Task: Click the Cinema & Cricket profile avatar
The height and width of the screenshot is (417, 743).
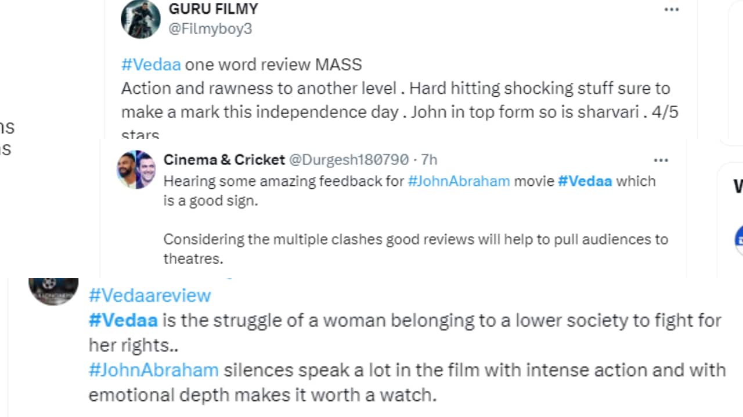Action: [136, 170]
